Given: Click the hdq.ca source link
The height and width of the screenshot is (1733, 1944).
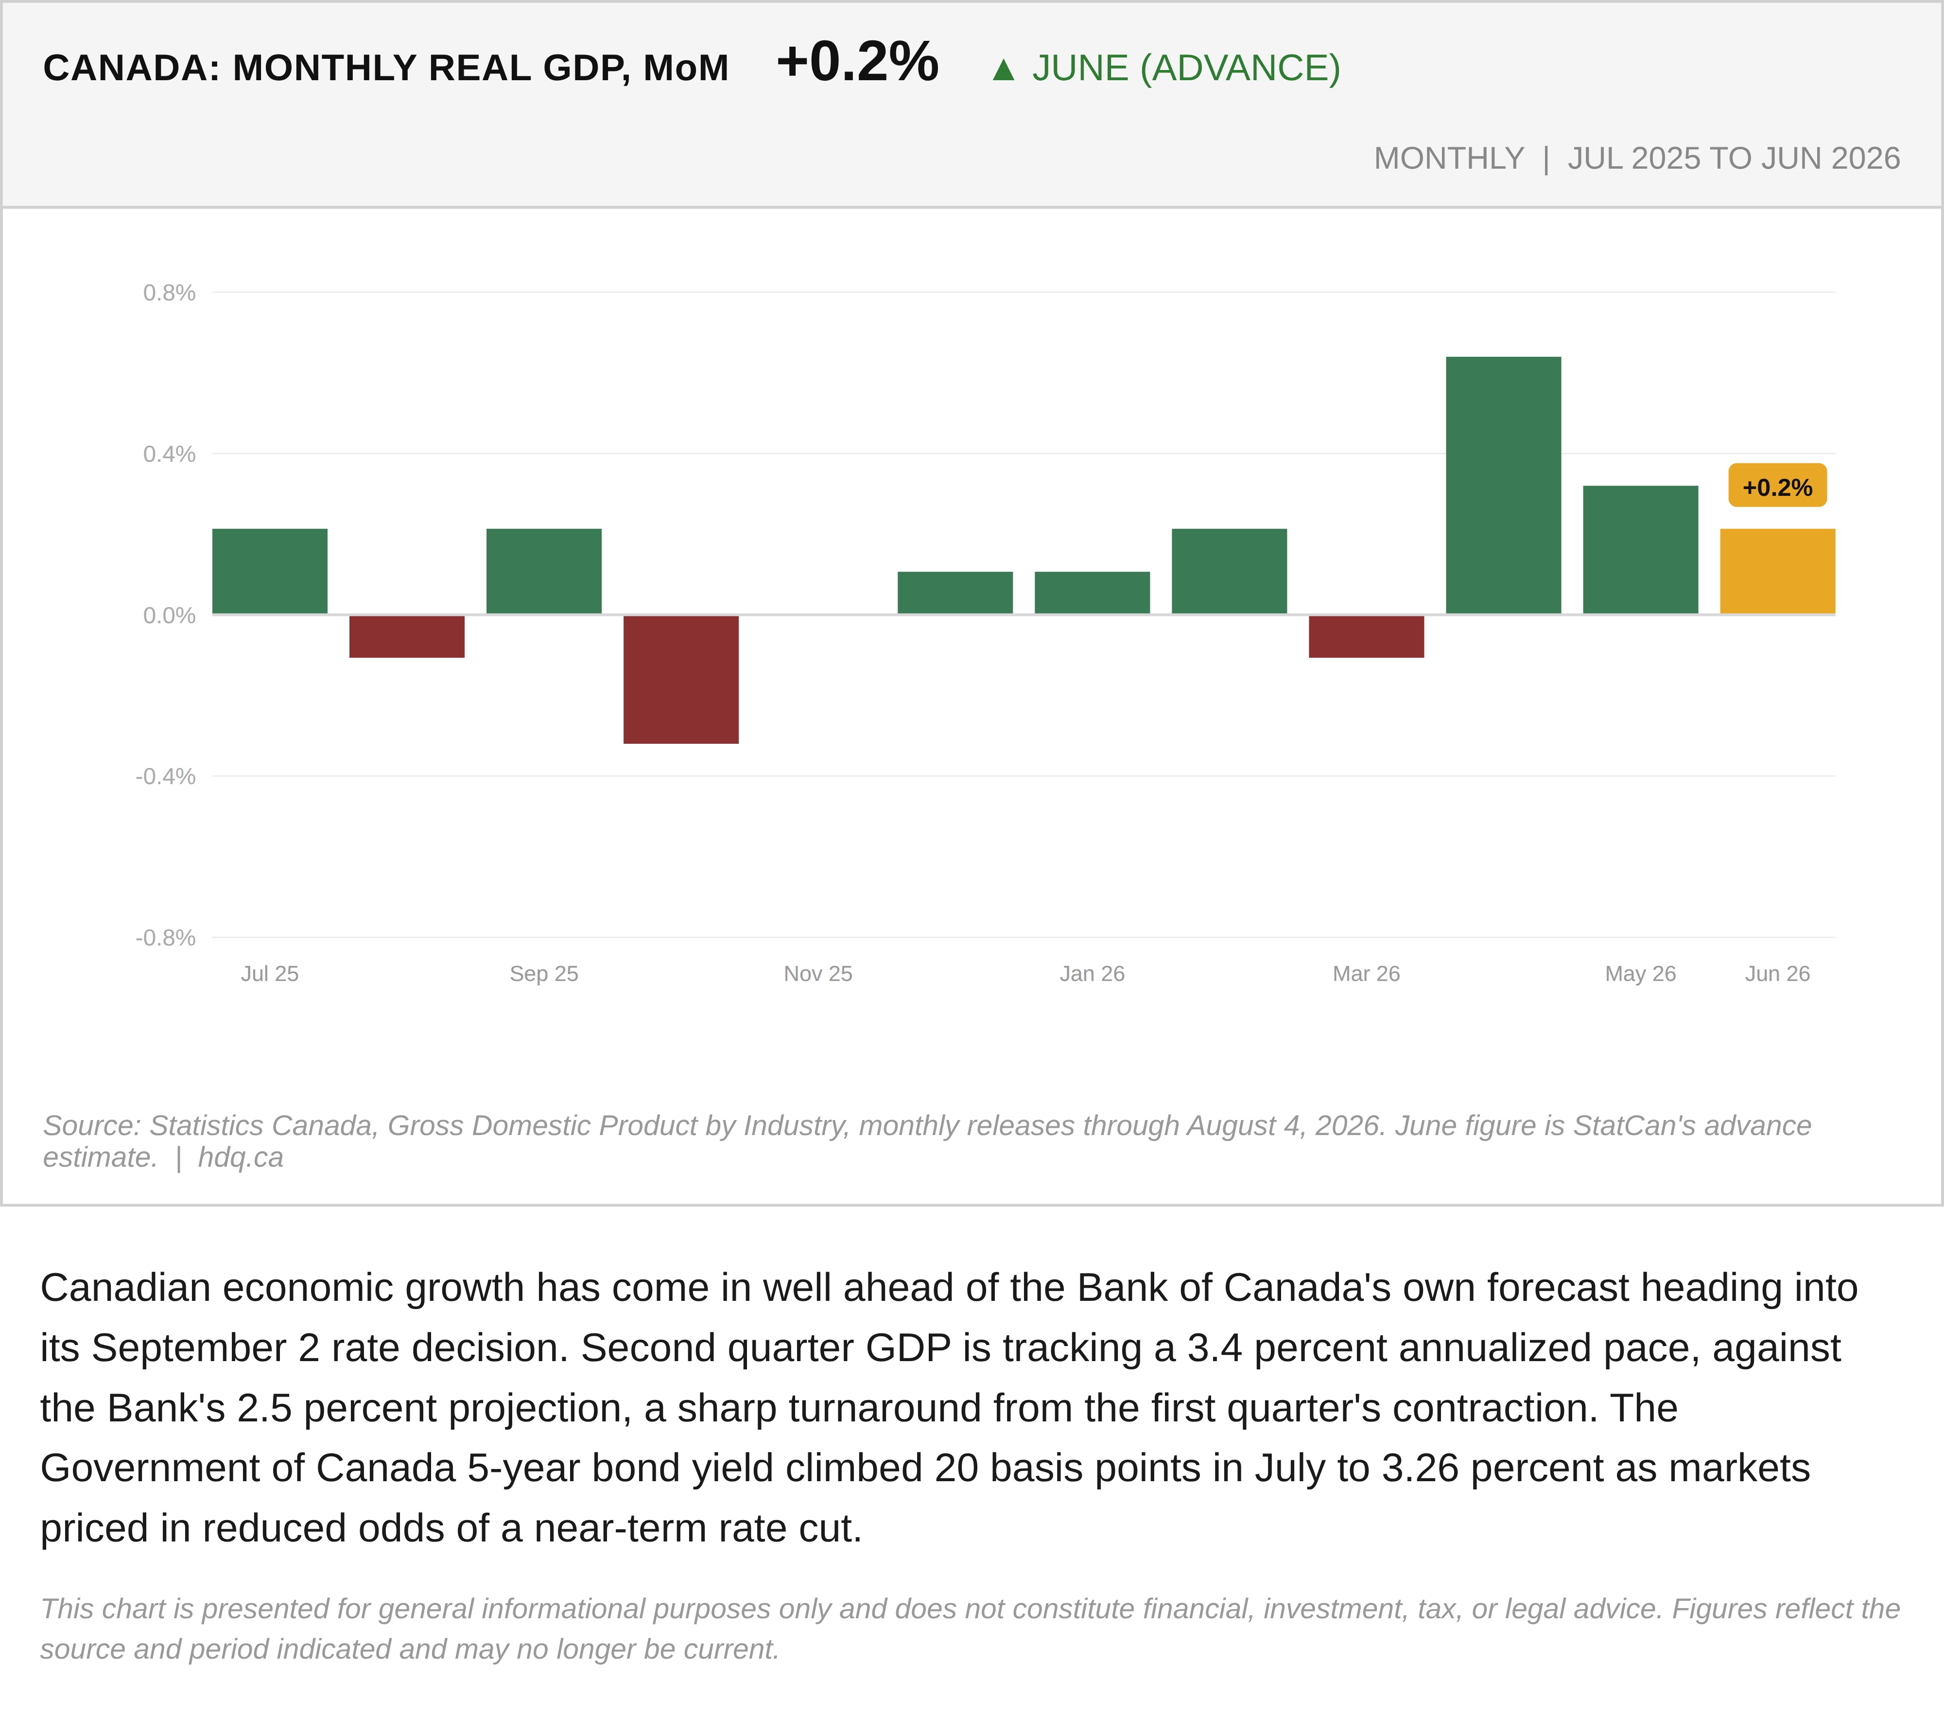Looking at the screenshot, I should tap(240, 1157).
